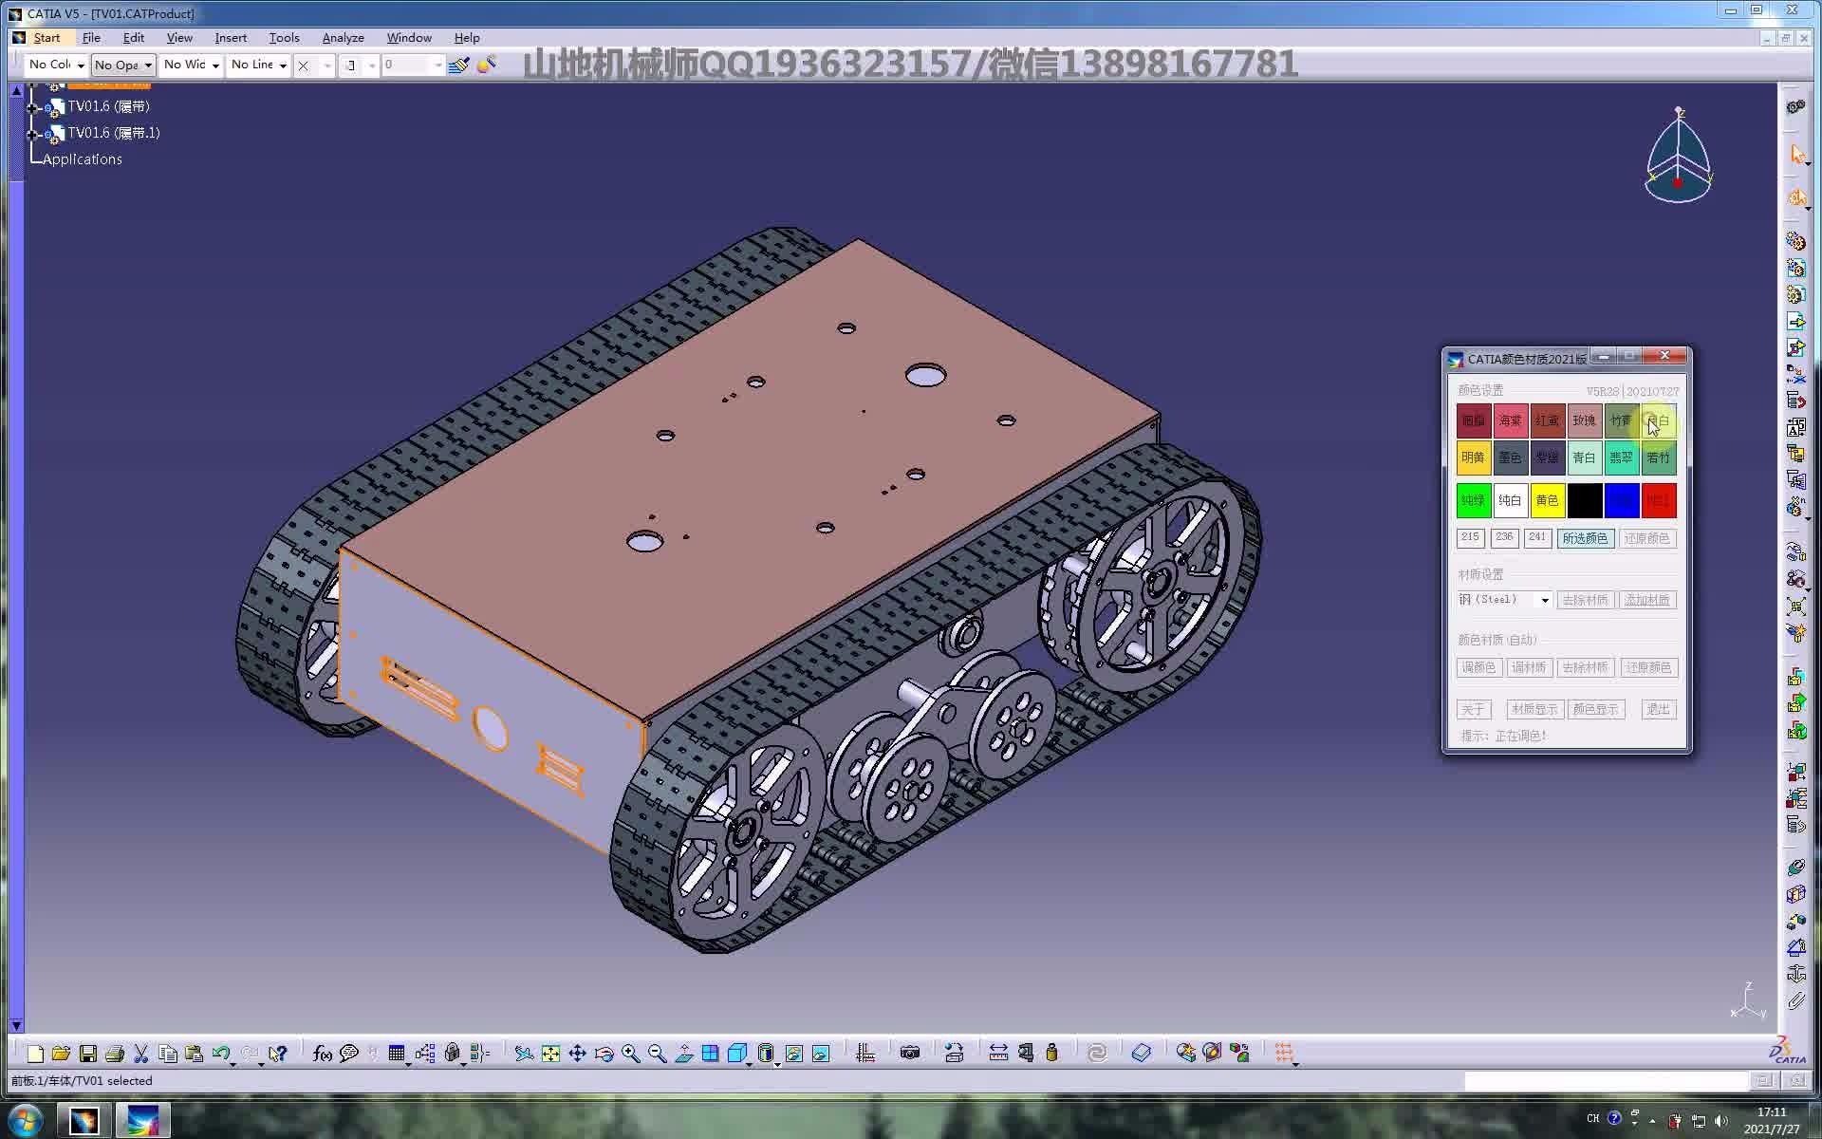
Task: Select Applications in the specification tree
Action: 83,159
